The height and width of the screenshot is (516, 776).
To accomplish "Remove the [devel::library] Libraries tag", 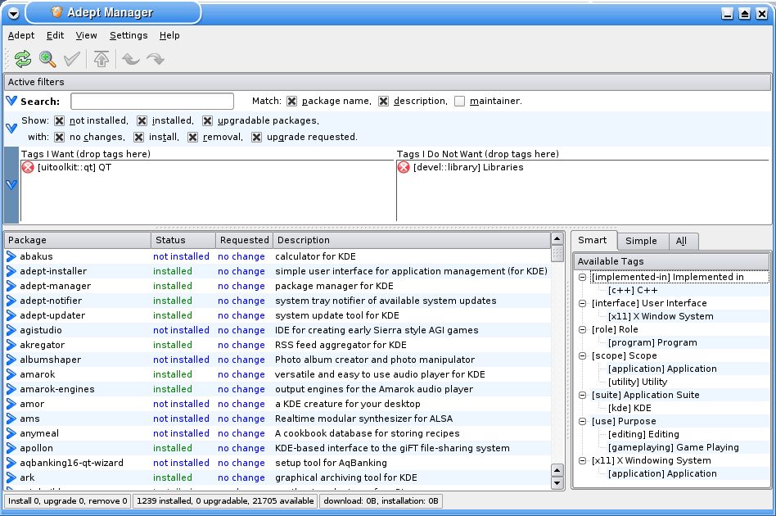I will (x=404, y=167).
